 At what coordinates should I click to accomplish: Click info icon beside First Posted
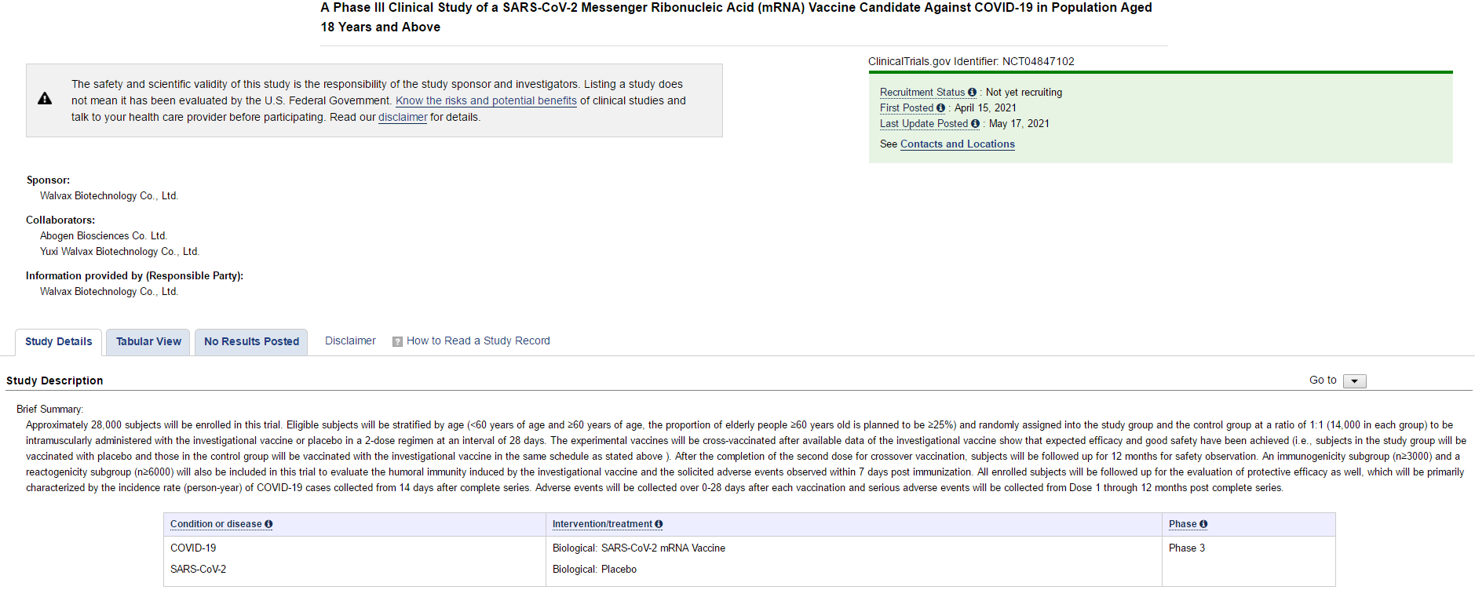point(940,108)
